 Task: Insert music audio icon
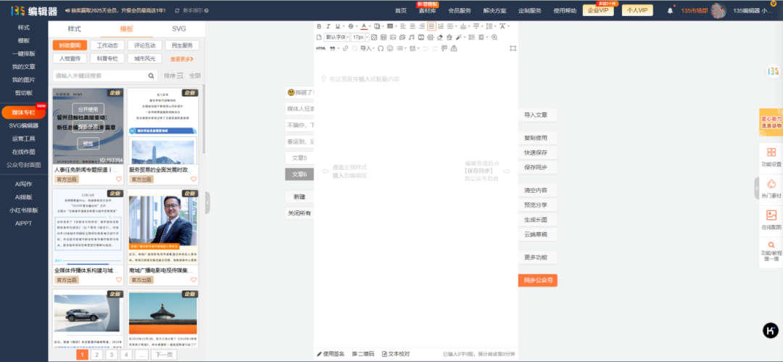point(412,37)
